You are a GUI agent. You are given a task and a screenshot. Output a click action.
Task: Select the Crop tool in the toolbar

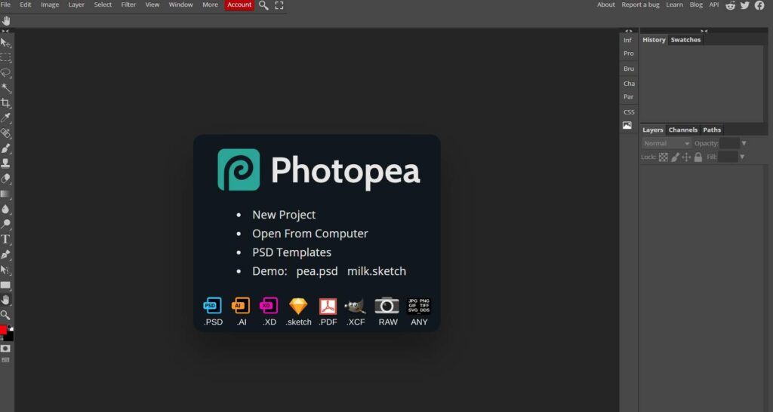[5, 103]
